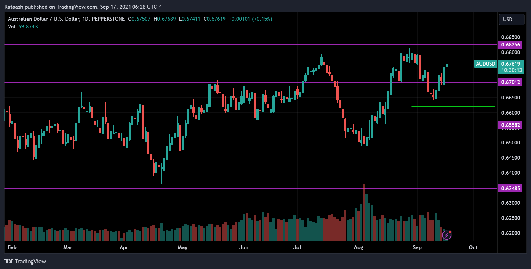Click the Jul label on time axis
Viewport: 531px width, 269px height.
pos(297,247)
